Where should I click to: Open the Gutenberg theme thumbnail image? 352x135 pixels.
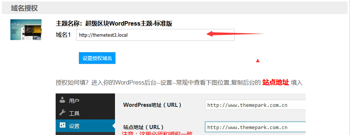(x=26, y=30)
